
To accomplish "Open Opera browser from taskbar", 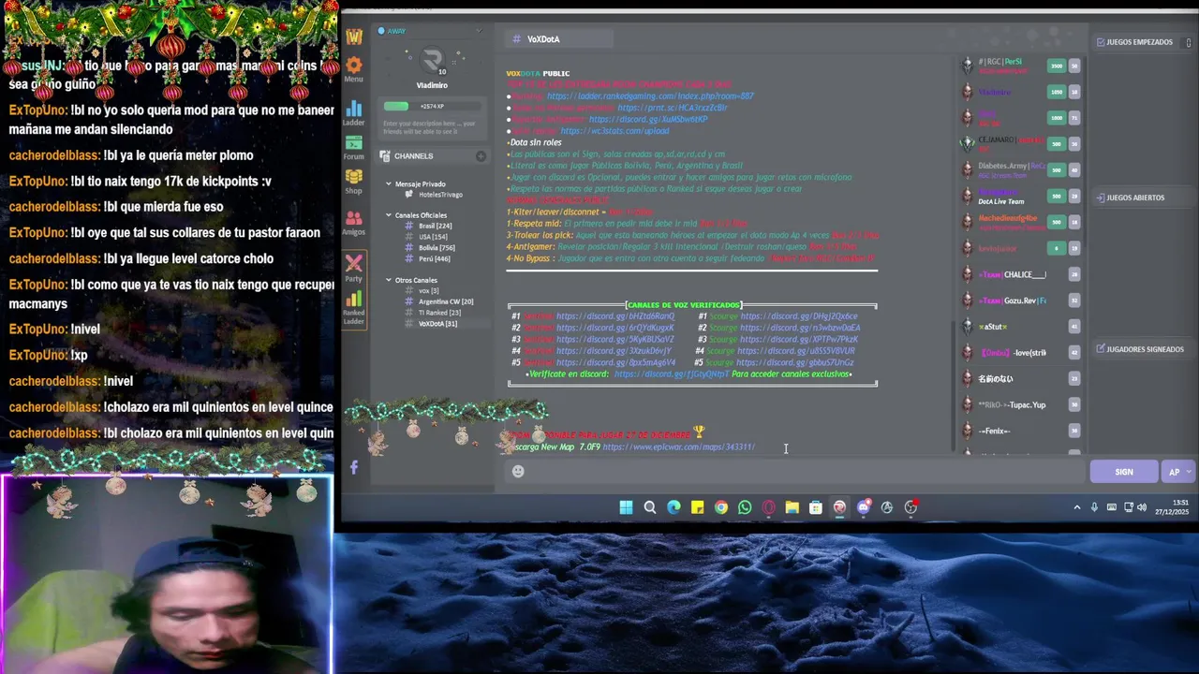I will 768,507.
